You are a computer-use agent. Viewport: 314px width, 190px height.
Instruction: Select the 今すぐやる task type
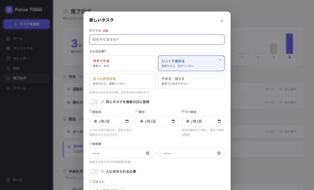(x=123, y=63)
